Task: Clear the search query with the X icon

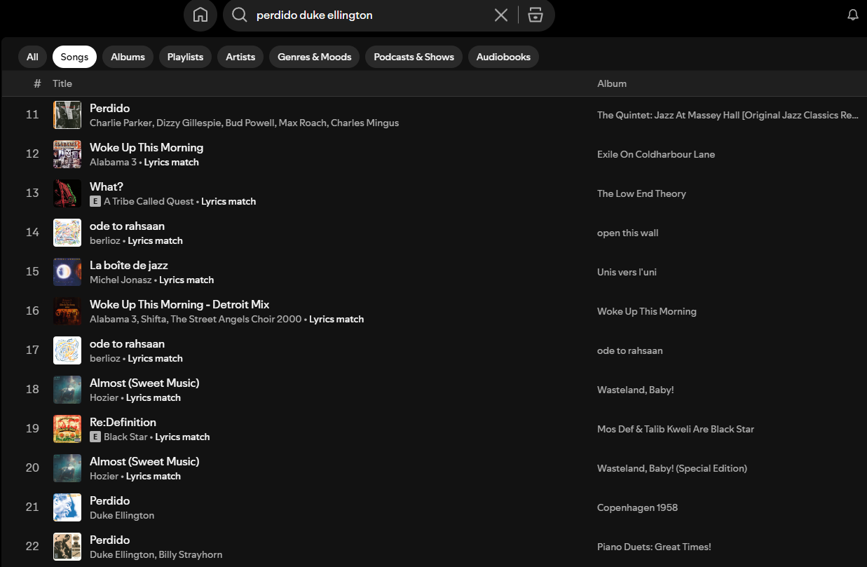Action: 500,15
